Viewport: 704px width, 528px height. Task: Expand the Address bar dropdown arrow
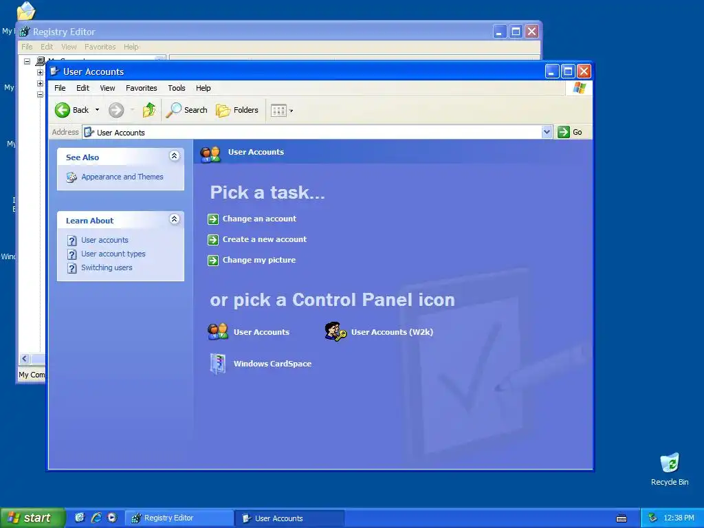(547, 132)
